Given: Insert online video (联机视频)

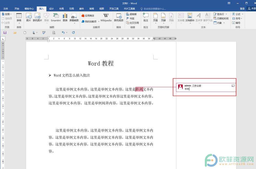Looking at the screenshot, I should (x=119, y=17).
